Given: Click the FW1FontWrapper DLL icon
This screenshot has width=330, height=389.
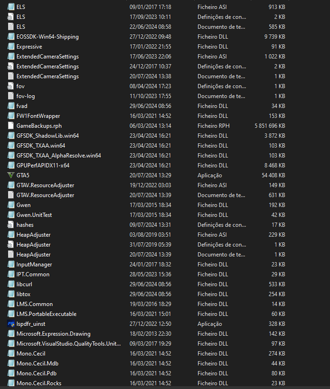Looking at the screenshot, I should 11,116.
